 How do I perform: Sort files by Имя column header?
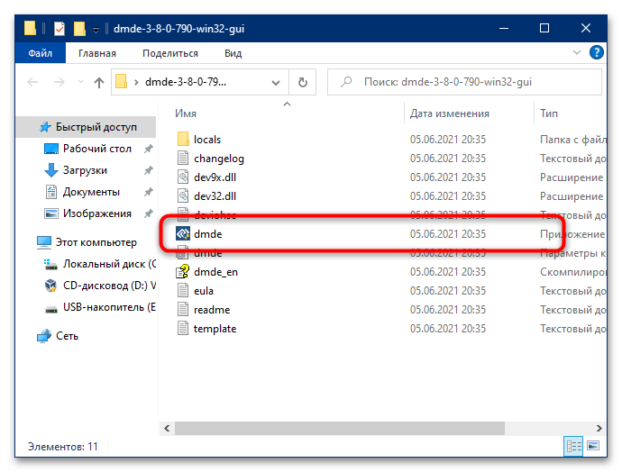point(186,113)
